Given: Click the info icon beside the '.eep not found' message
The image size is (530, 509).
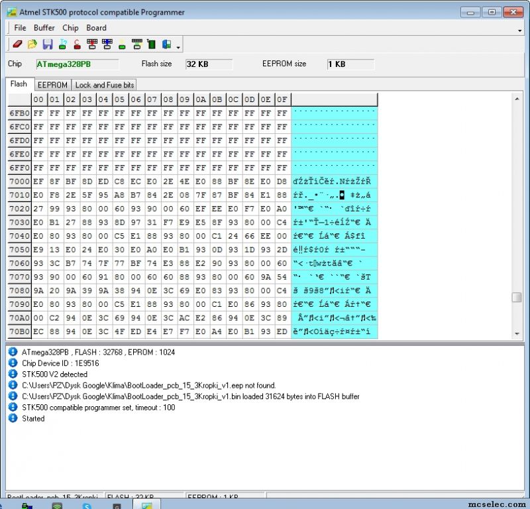Looking at the screenshot, I should point(13,385).
